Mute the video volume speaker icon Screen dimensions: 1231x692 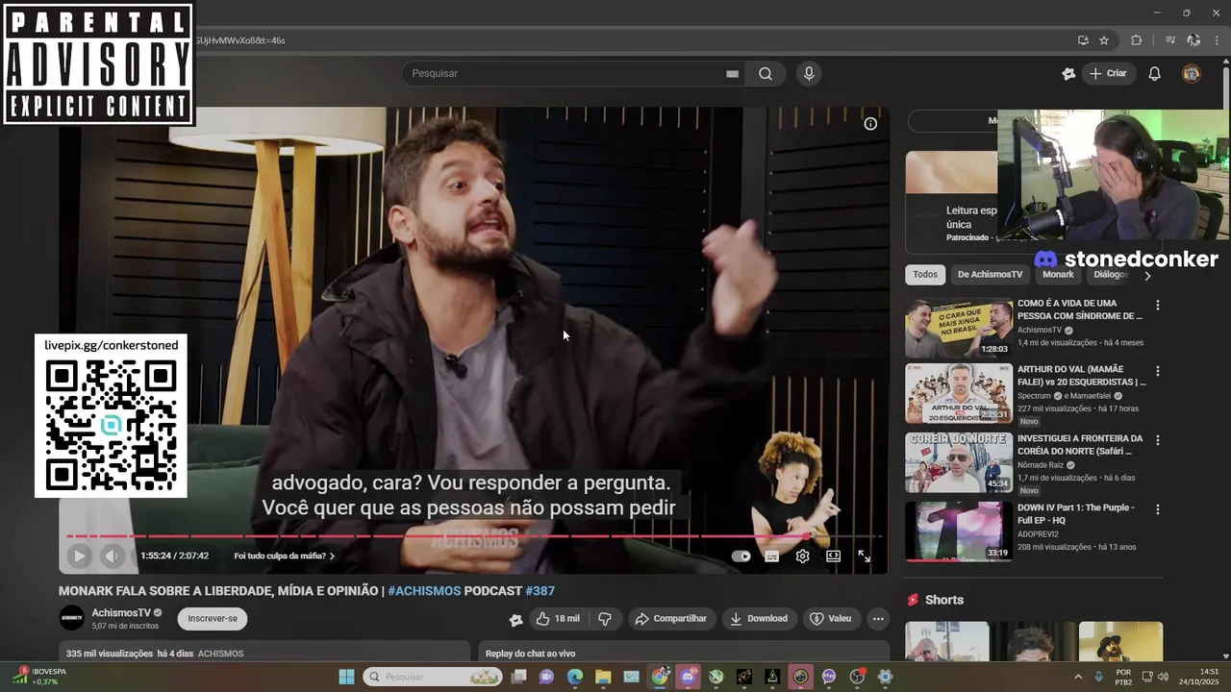[113, 556]
